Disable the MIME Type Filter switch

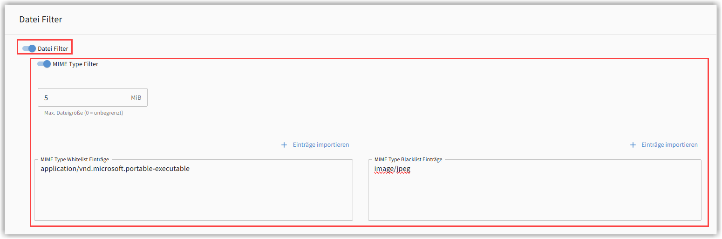coord(44,64)
